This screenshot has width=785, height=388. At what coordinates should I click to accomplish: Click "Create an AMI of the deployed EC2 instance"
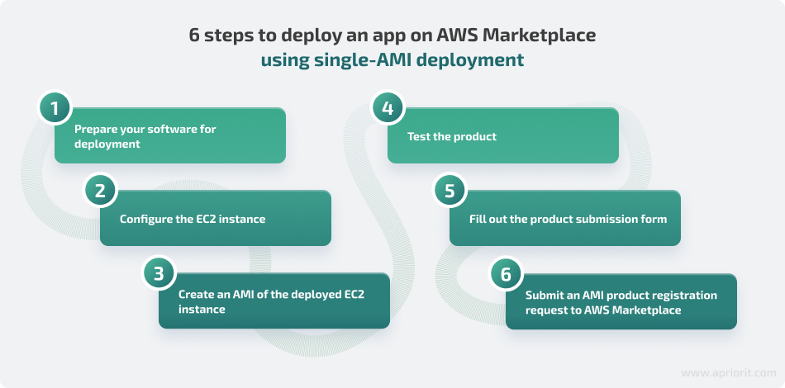point(274,300)
